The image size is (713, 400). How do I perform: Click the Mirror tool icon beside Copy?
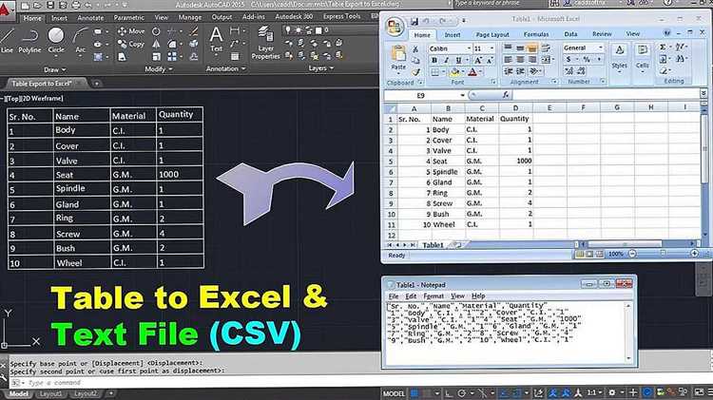pos(156,44)
